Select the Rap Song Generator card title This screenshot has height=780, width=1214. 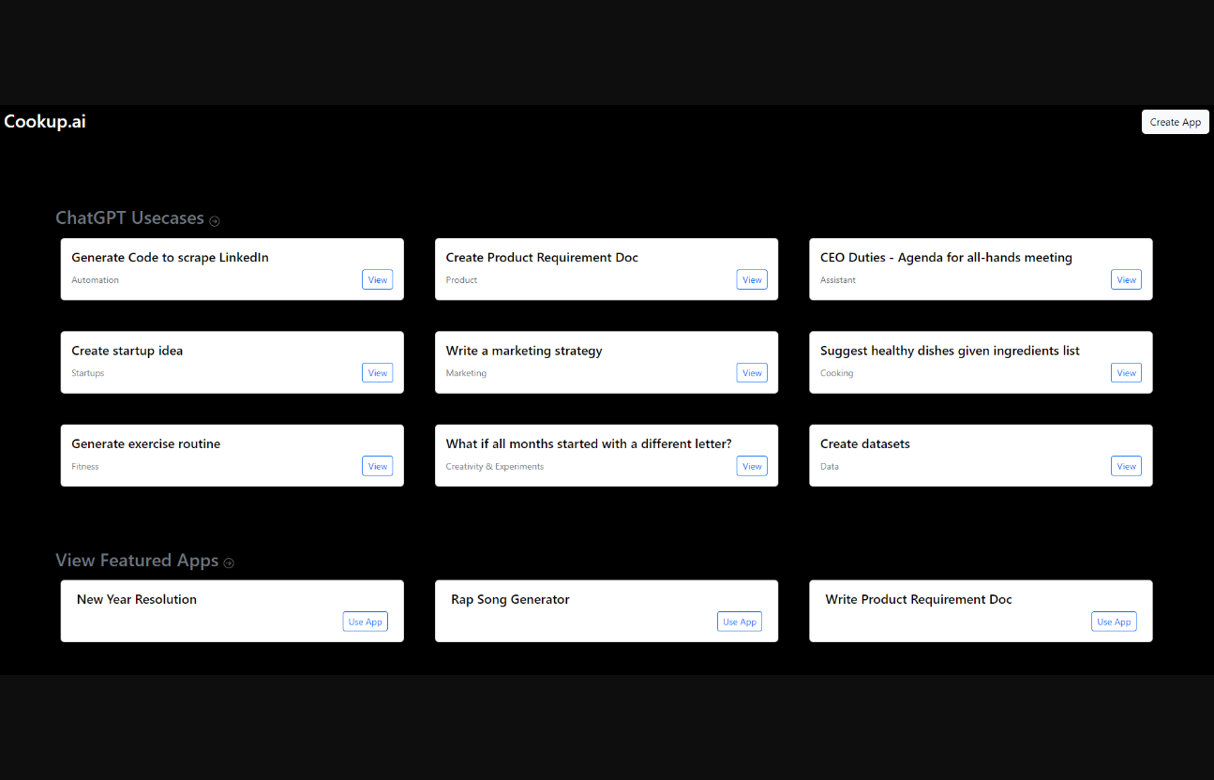point(510,599)
